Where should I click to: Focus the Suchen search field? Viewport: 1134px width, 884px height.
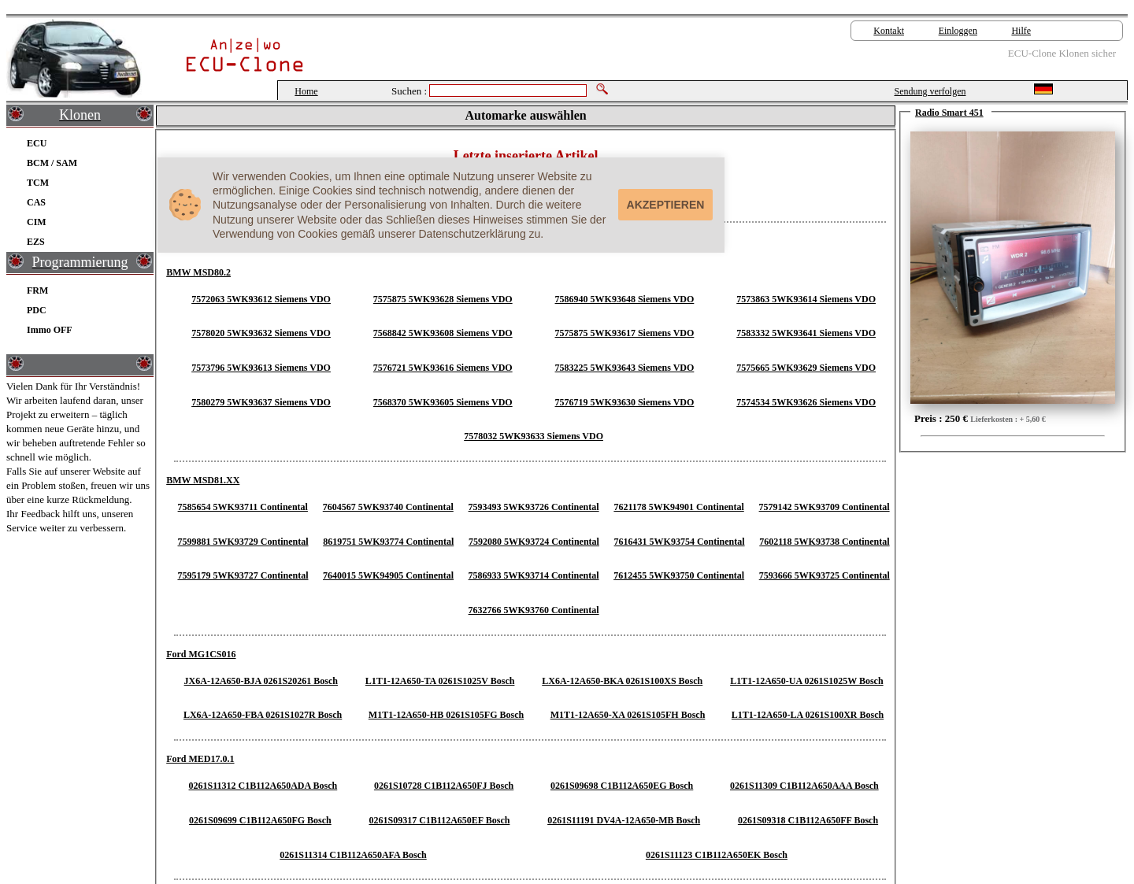coord(508,91)
